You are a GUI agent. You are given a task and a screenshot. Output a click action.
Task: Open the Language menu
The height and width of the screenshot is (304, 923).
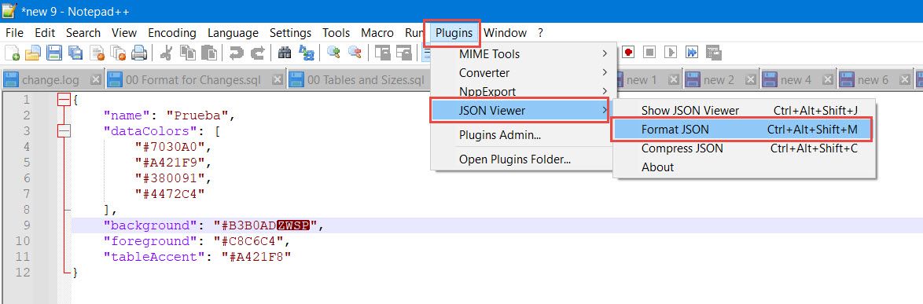pyautogui.click(x=233, y=33)
